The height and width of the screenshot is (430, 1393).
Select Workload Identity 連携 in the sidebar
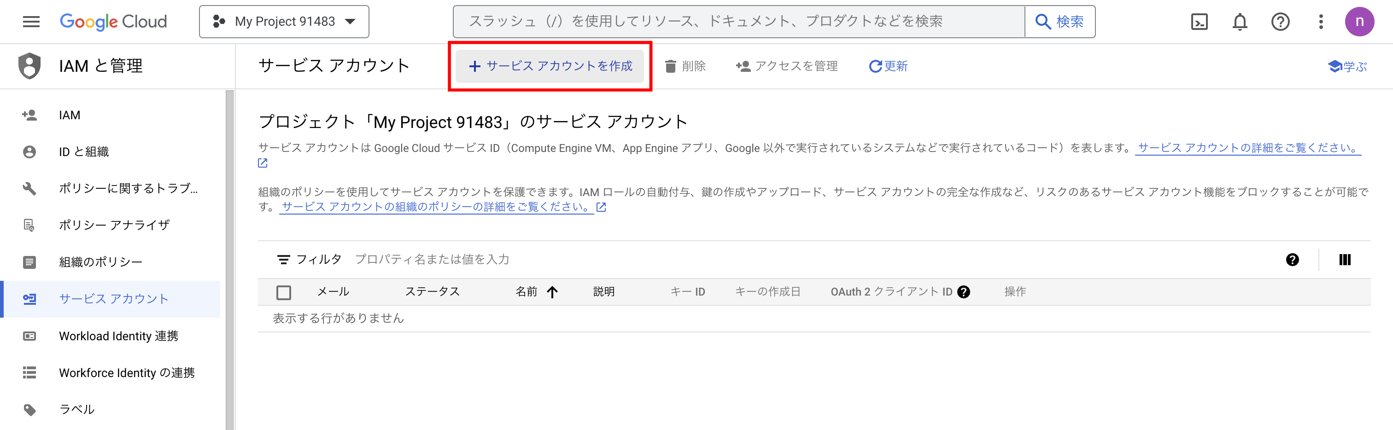[118, 336]
